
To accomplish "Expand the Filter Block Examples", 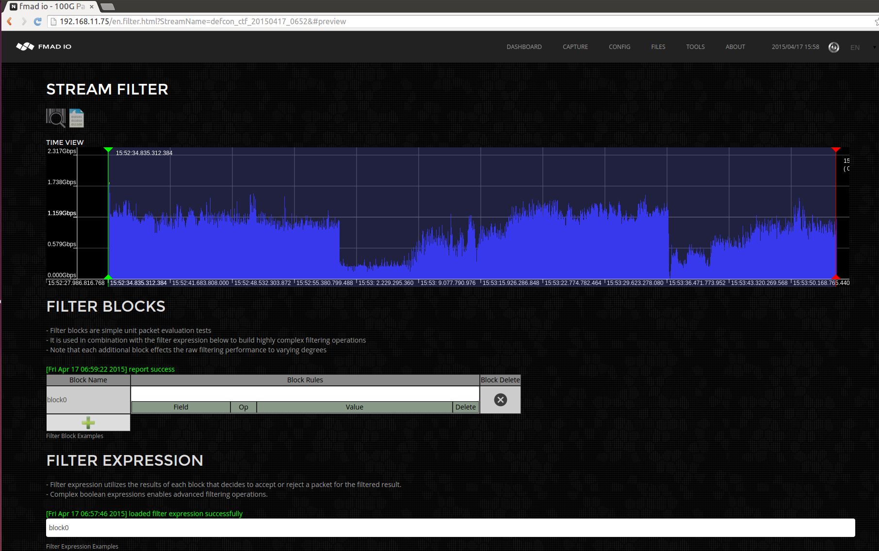I will point(74,436).
